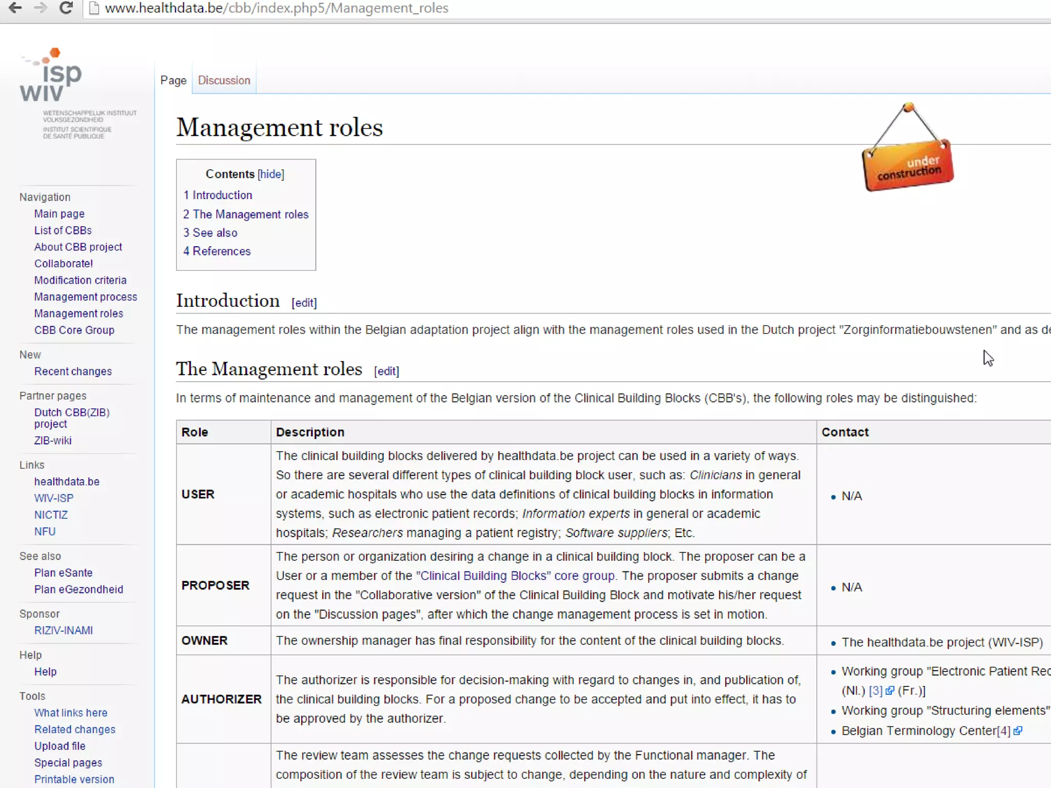Click external link icon after reference [3]

click(890, 691)
